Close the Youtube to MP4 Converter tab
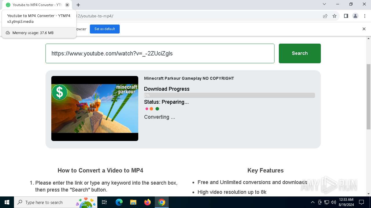 tap(67, 5)
